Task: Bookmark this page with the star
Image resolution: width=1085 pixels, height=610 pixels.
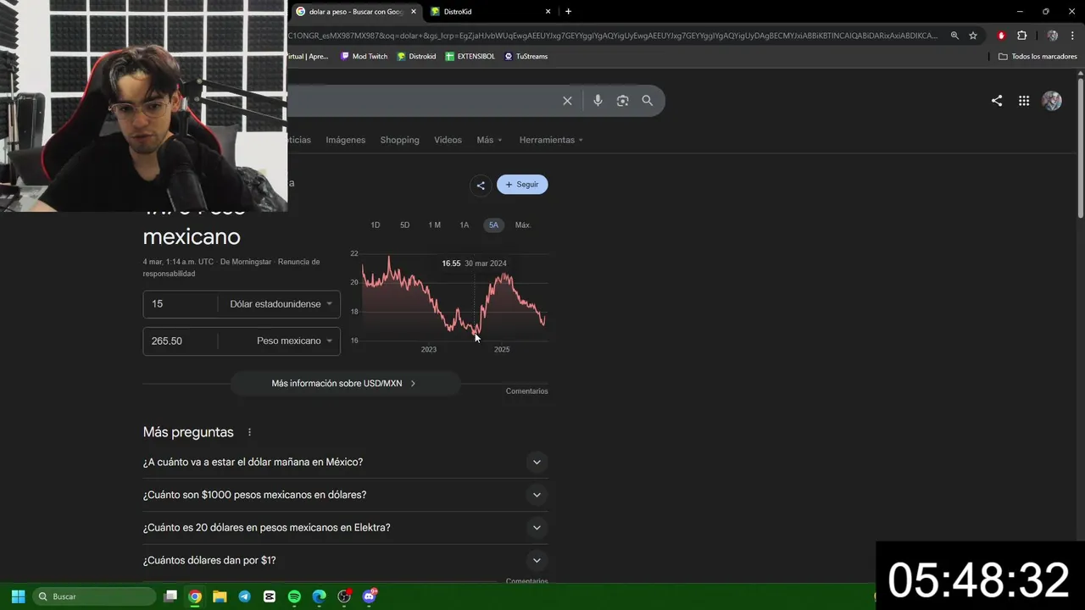Action: tap(973, 36)
